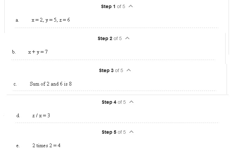Collapse Step 2 using its chevron
The width and height of the screenshot is (232, 160).
point(127,38)
